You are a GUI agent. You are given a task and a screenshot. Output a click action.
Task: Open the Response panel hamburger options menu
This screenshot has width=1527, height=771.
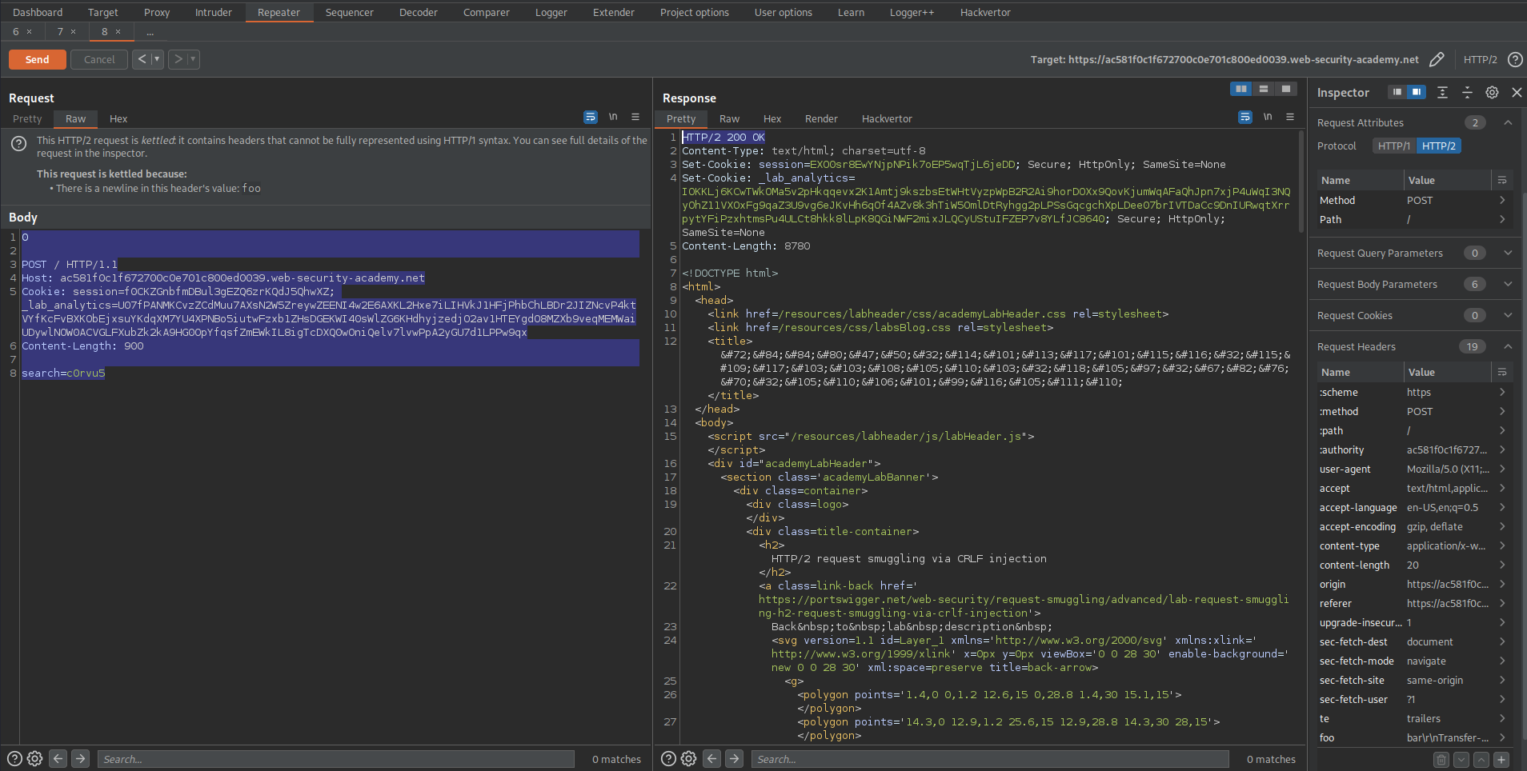pos(1290,117)
